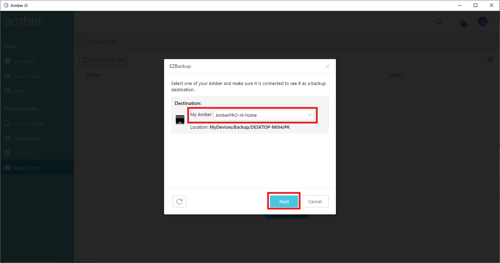Open the transfer tasks icon with badge
Screen dimensions: 500x263
click(x=462, y=22)
